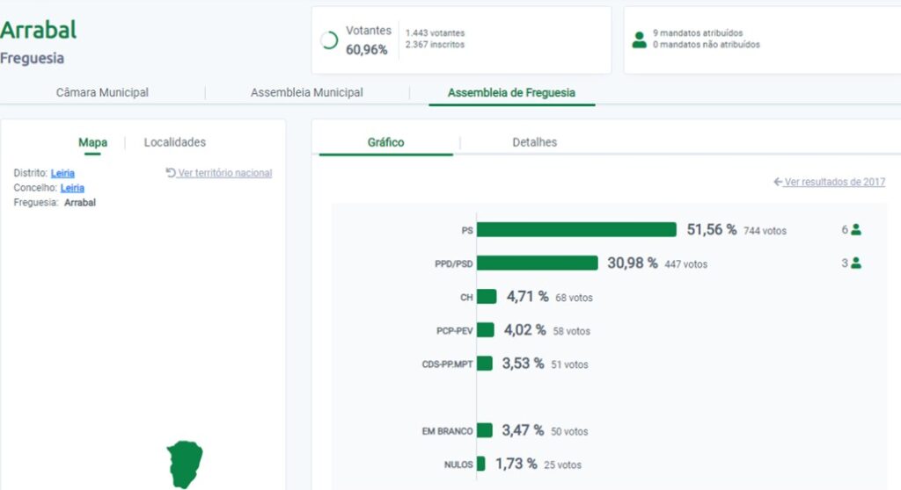Click the PS green result bar
This screenshot has width=901, height=490.
click(x=576, y=230)
